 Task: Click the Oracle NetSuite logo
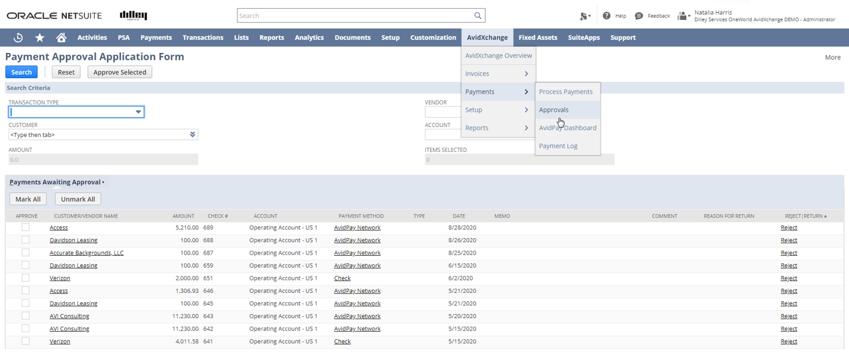54,16
